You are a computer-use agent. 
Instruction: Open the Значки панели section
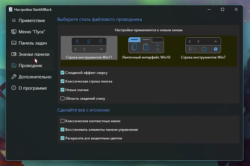(32, 54)
